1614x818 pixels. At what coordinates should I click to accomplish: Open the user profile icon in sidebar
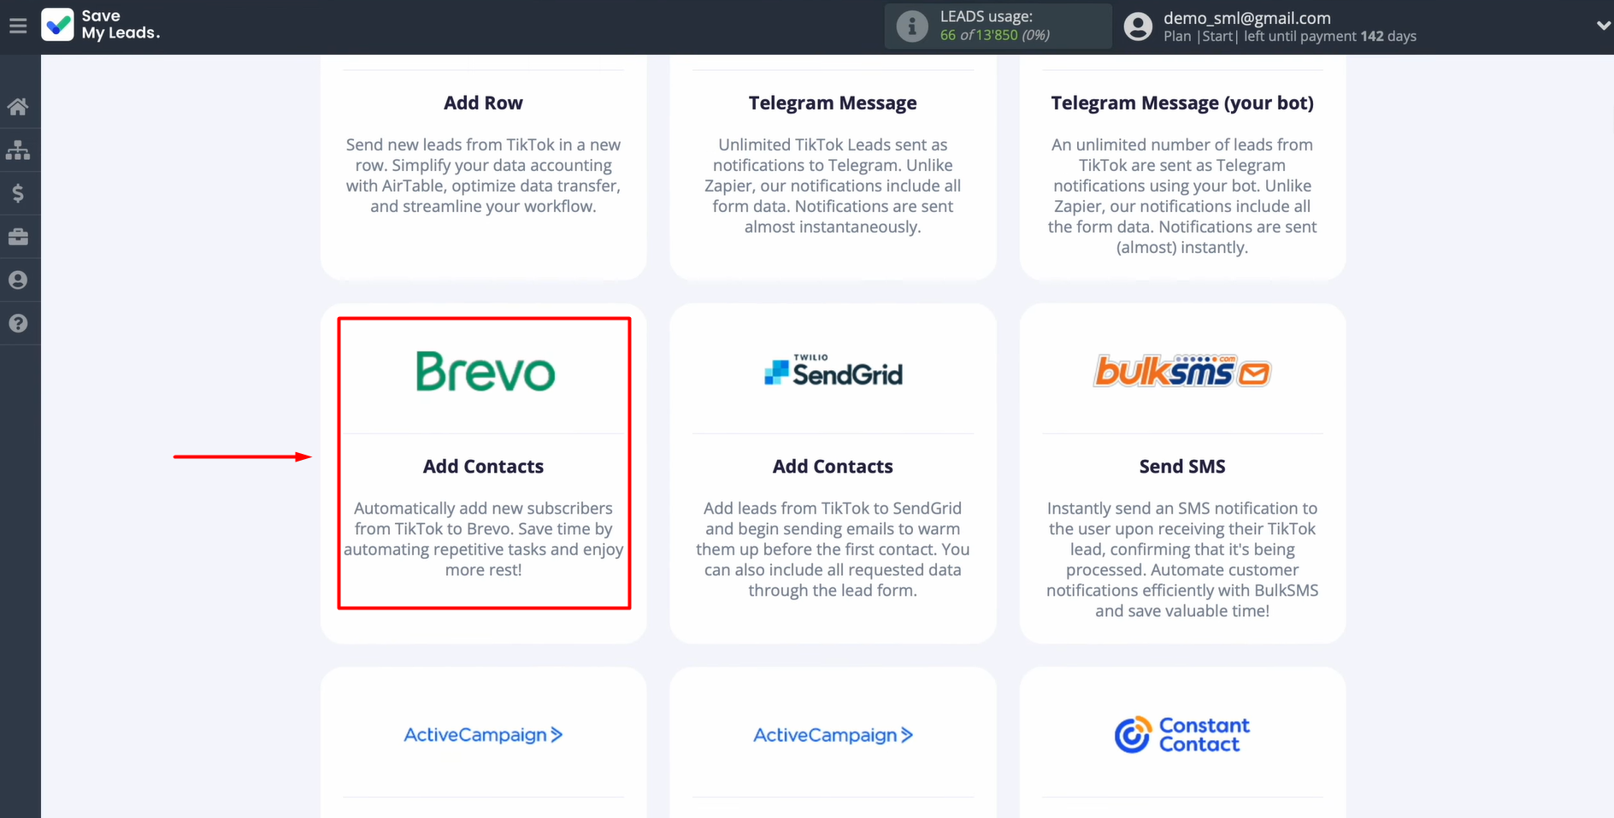[x=18, y=280]
